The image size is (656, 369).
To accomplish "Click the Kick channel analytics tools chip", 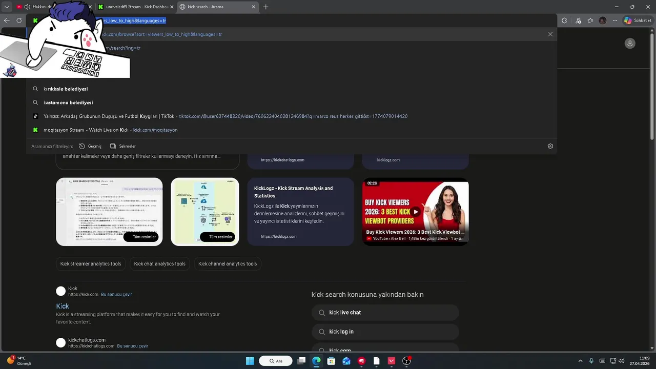I will (228, 264).
